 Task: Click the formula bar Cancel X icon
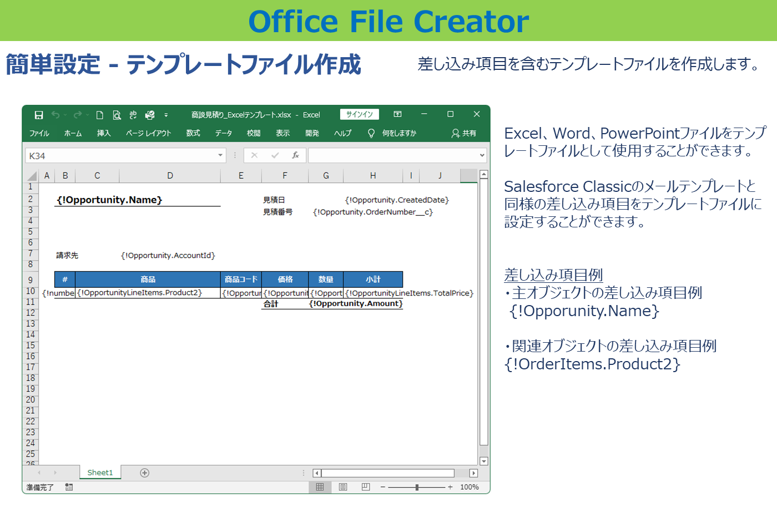(x=254, y=155)
